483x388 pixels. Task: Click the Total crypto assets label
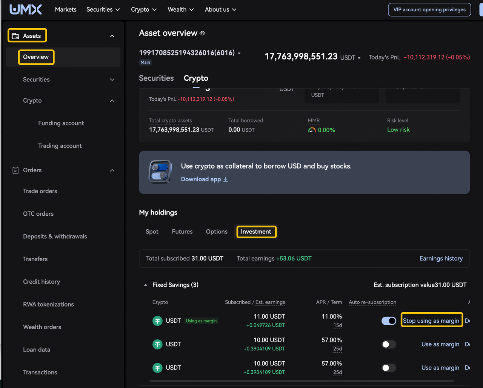171,121
